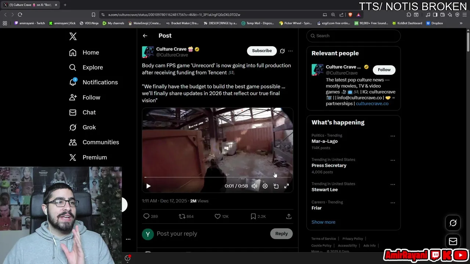Open the Accessibility footer link

[347, 246]
